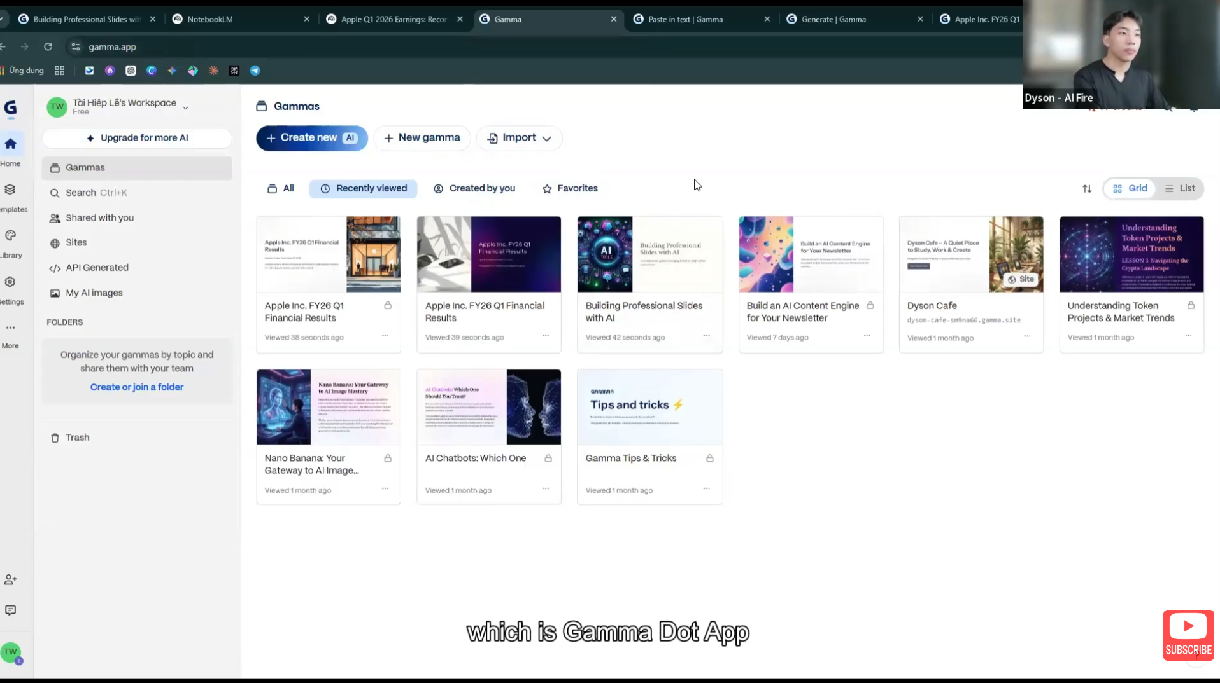The width and height of the screenshot is (1220, 683).
Task: Open the Library section in the sidebar
Action: click(10, 236)
